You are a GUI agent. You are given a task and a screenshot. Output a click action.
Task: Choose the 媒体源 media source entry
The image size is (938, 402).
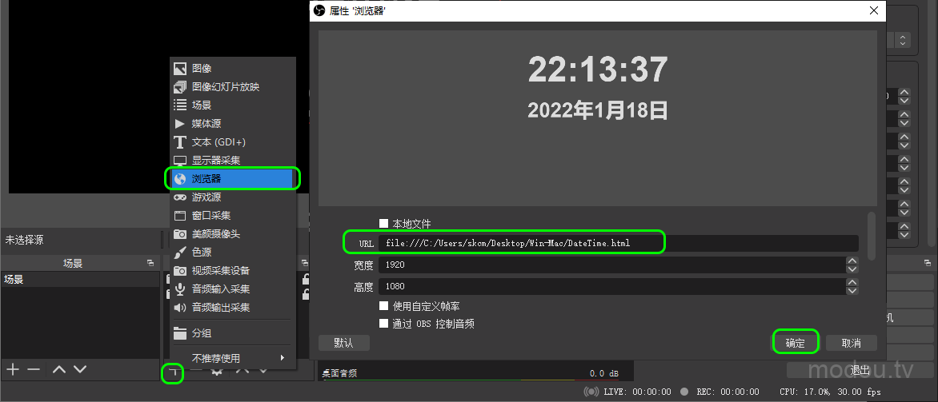(206, 124)
